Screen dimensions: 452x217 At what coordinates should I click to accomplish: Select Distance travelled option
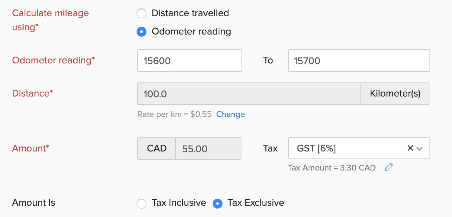tap(142, 14)
